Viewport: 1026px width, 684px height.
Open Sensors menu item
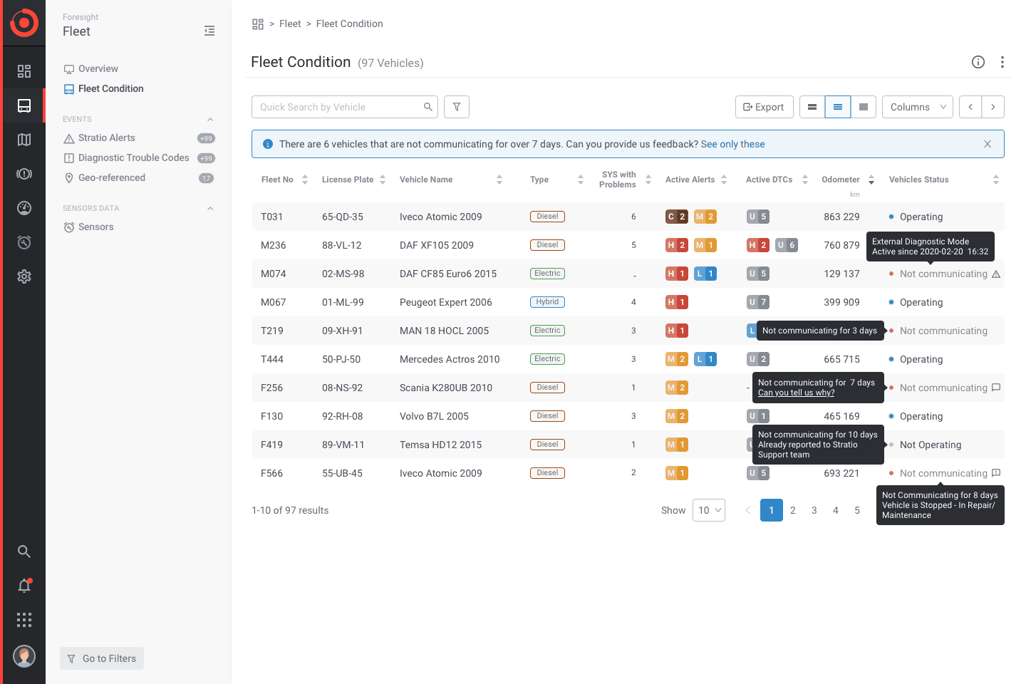click(x=95, y=227)
